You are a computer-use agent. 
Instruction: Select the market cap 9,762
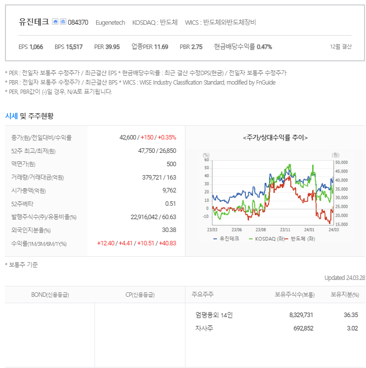169,190
